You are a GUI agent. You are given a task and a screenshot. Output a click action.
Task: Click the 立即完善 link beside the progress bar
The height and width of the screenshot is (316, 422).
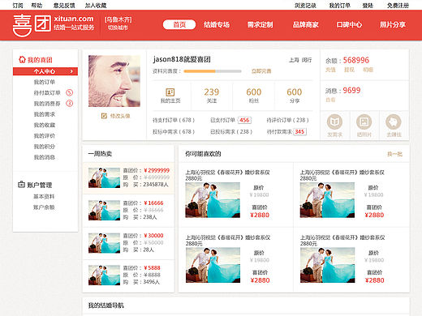click(261, 71)
